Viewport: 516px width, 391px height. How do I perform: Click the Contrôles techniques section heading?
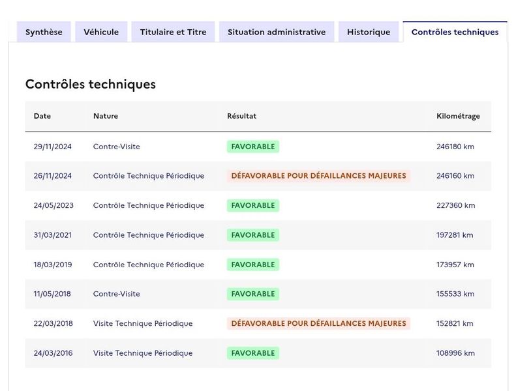91,84
